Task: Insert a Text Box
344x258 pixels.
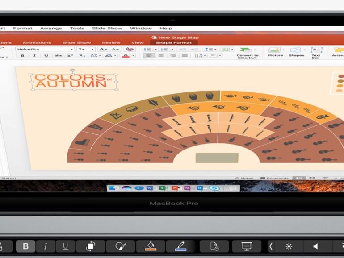Action: (316, 53)
